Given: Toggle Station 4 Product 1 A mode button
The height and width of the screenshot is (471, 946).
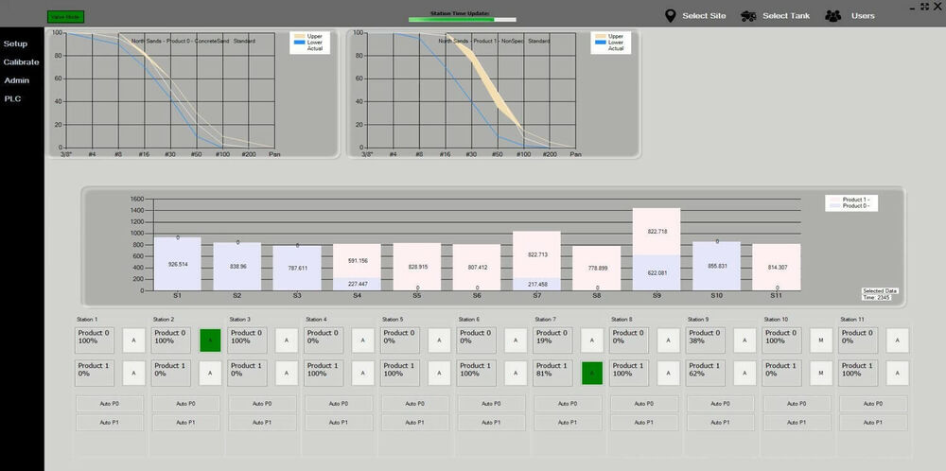Looking at the screenshot, I should tap(362, 374).
